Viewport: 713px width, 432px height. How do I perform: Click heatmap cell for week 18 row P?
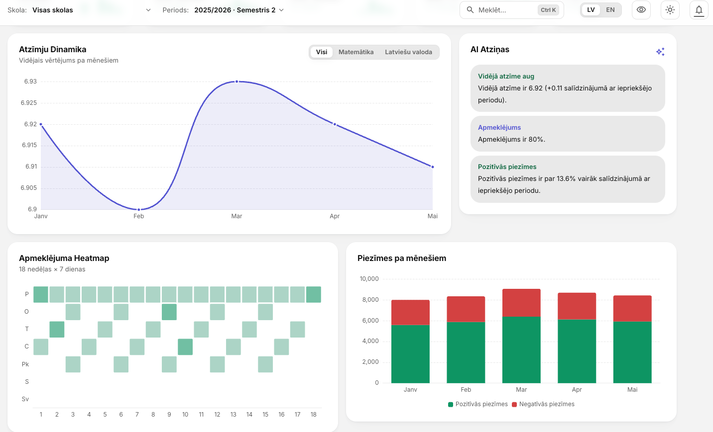click(314, 294)
